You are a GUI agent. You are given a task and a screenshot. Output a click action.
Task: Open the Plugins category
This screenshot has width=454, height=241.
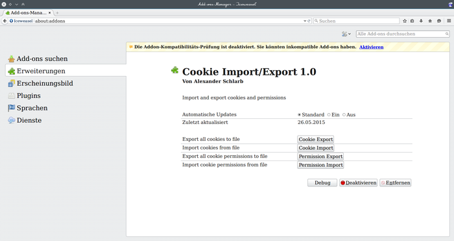click(66, 95)
